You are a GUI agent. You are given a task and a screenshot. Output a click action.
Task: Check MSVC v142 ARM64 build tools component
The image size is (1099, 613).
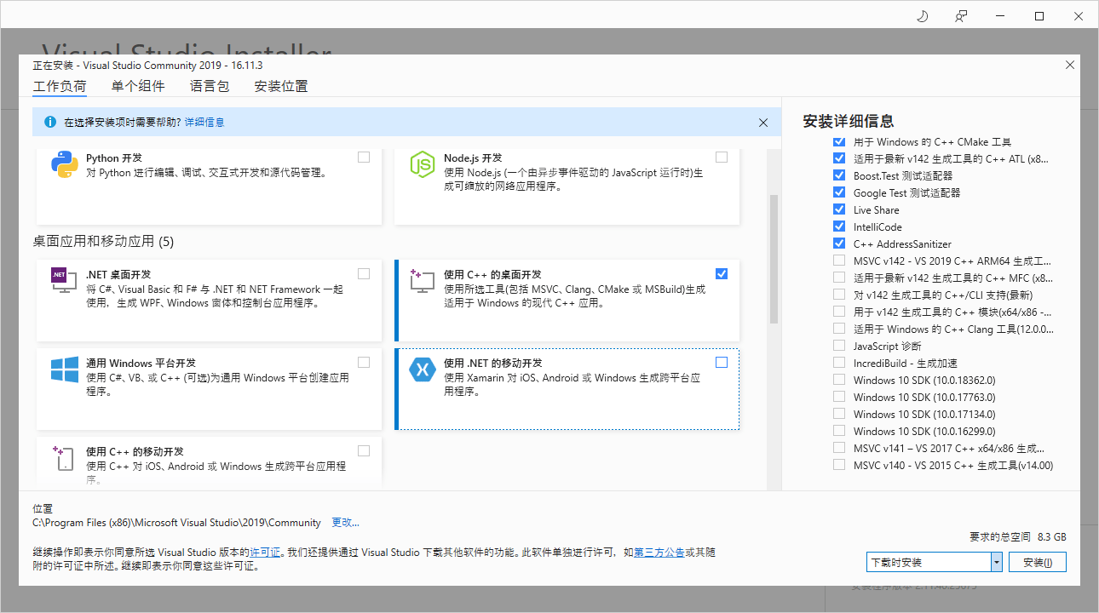click(x=839, y=261)
